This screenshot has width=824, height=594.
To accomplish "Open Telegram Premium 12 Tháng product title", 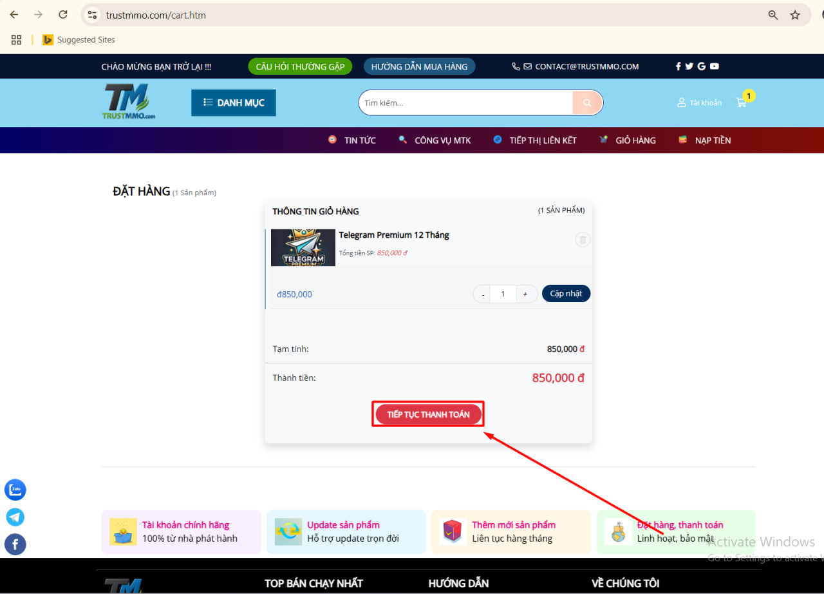I will (394, 235).
